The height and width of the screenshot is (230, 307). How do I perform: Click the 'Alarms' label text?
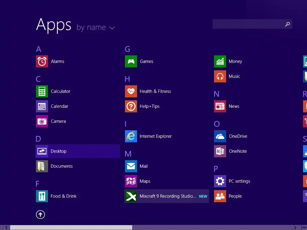click(x=58, y=61)
